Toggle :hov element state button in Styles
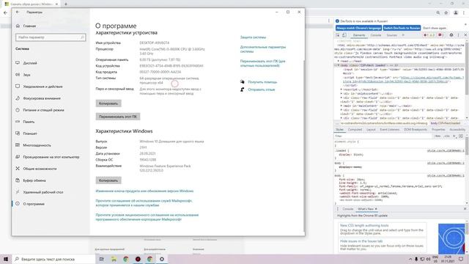This screenshot has height=264, width=469. click(x=437, y=136)
